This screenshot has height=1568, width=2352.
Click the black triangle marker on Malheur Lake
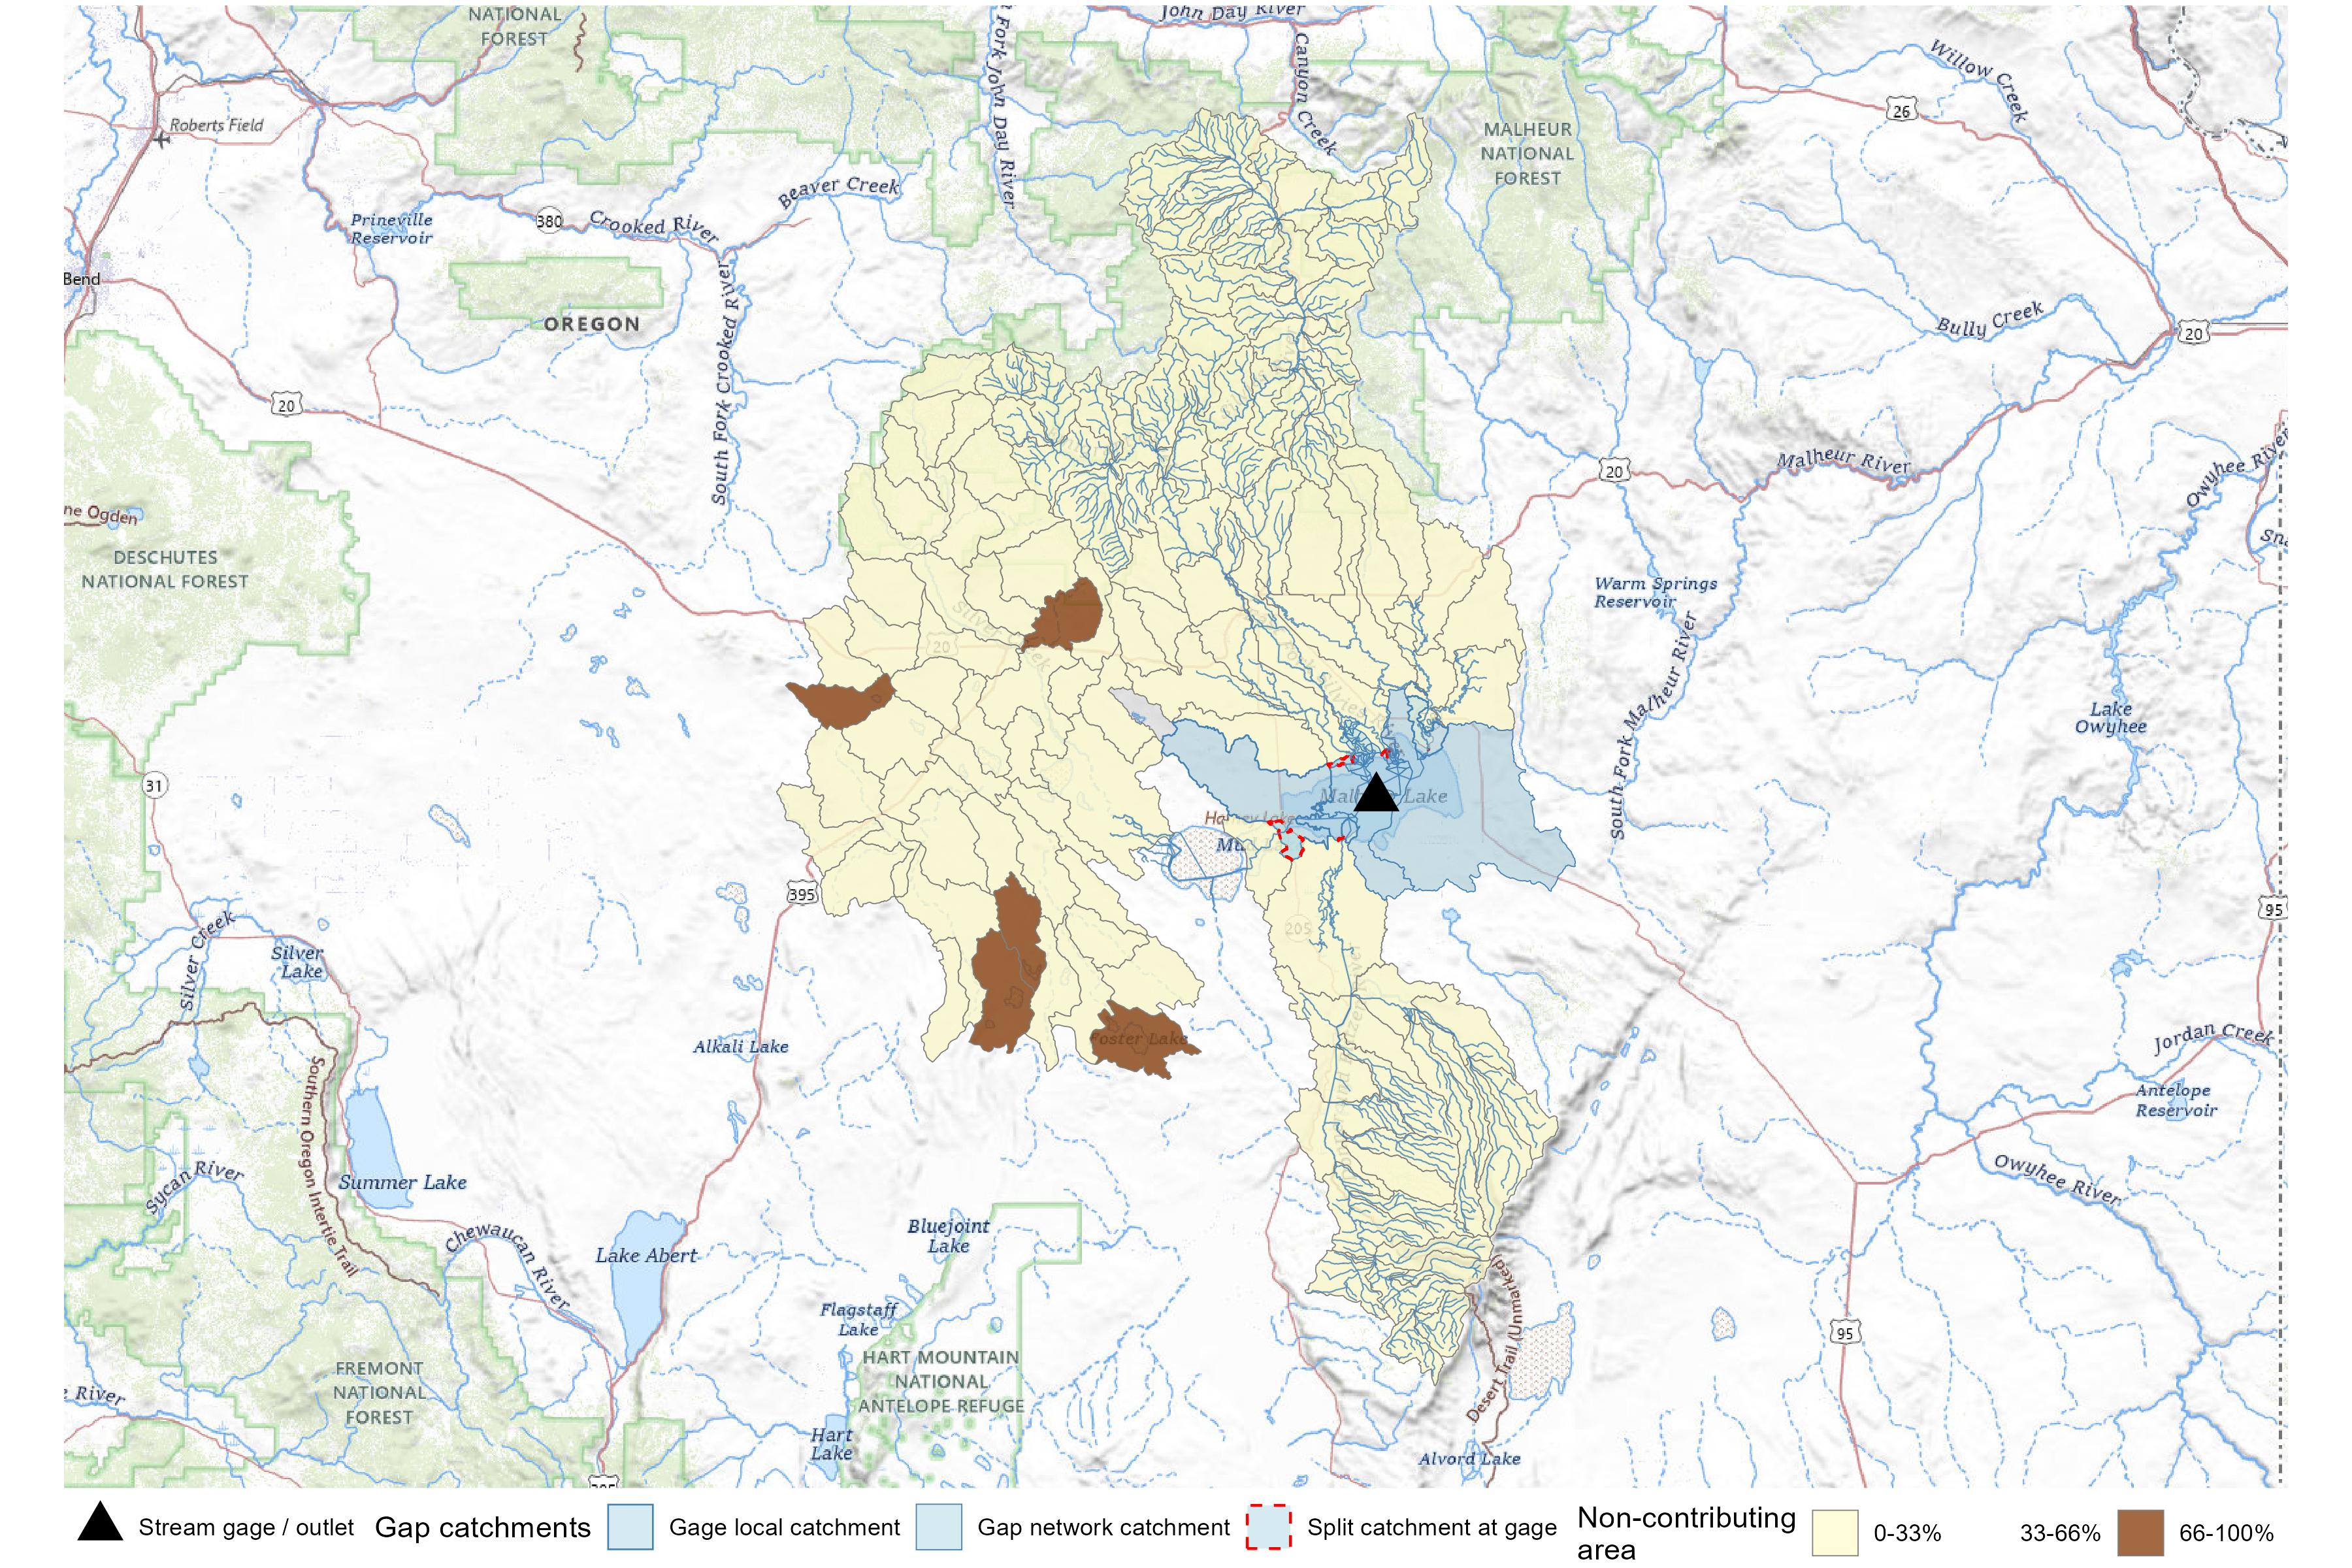click(x=1376, y=794)
